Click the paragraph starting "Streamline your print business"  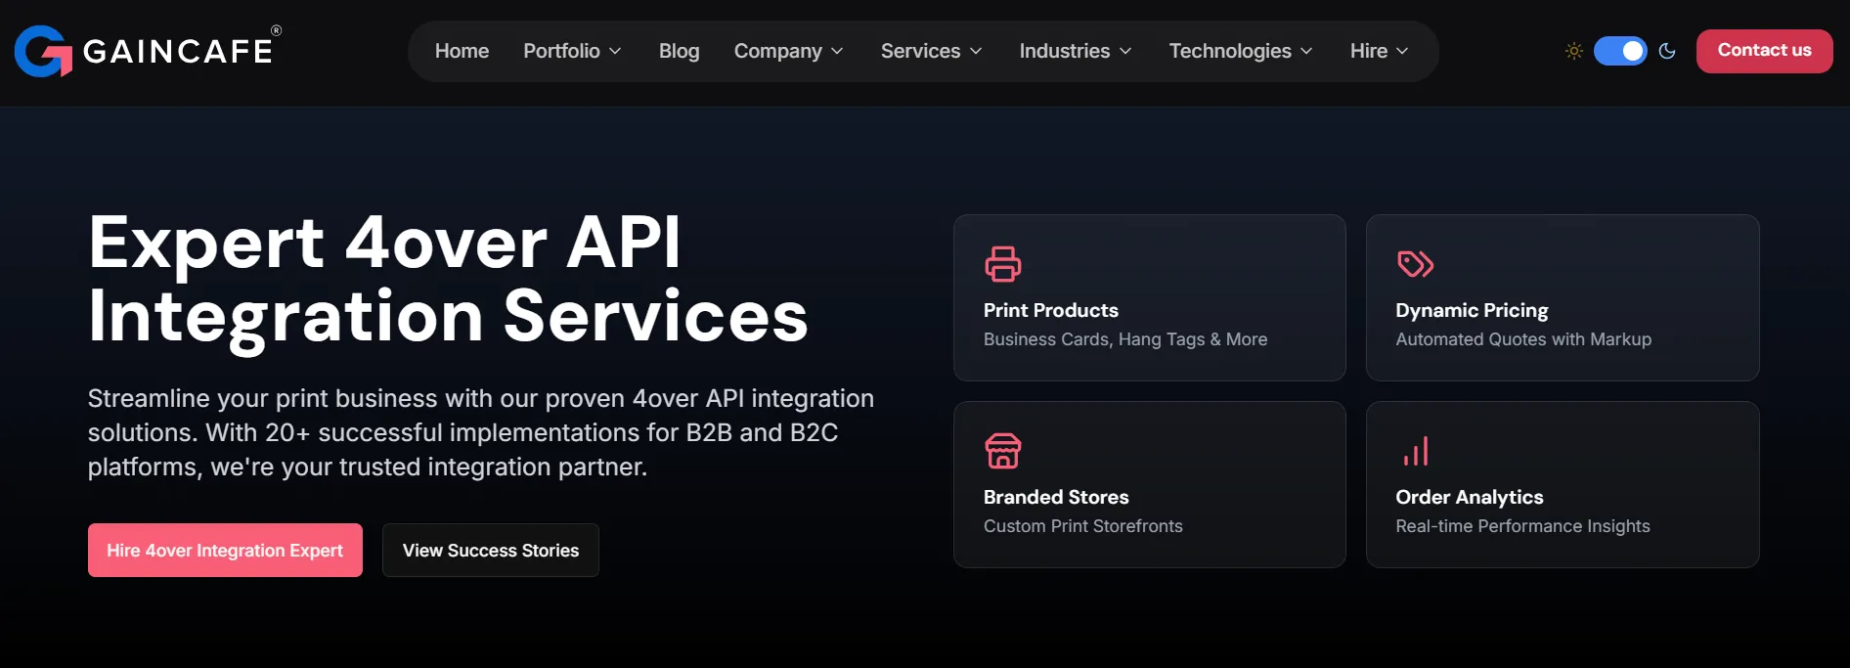point(481,432)
